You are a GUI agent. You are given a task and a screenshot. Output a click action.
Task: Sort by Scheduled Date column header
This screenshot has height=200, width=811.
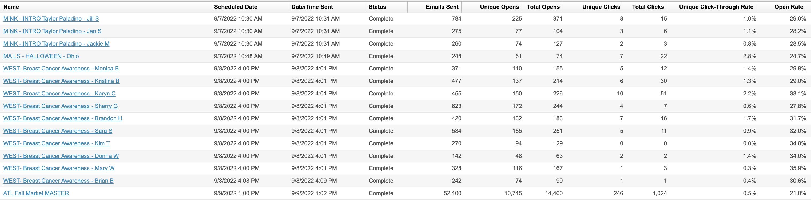pyautogui.click(x=236, y=7)
